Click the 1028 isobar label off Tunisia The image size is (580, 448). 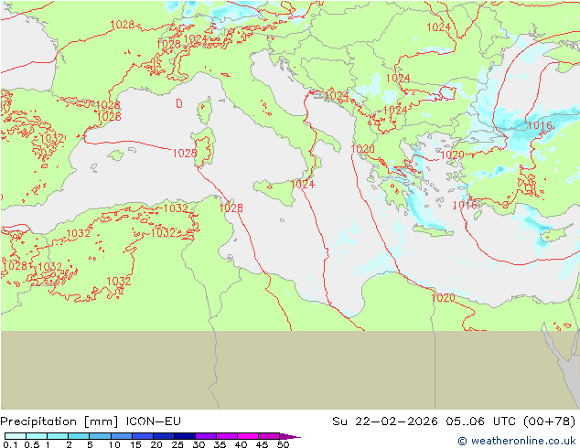231,208
